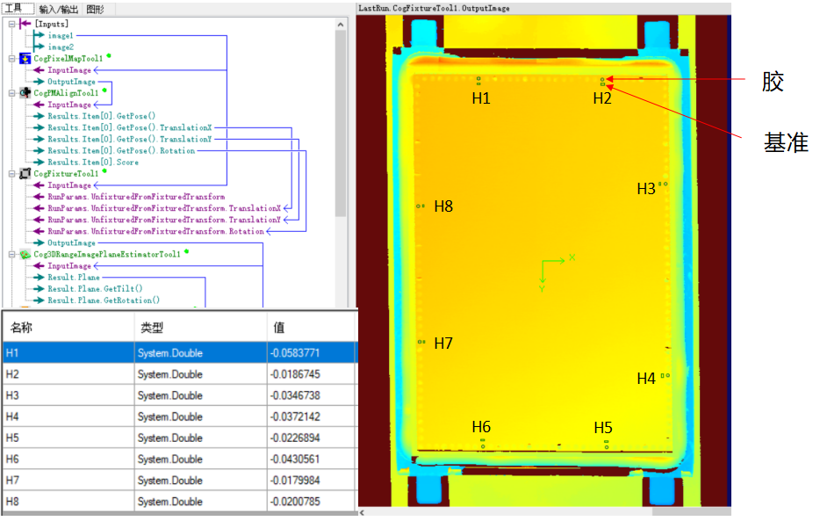Click the OutputImage arrow under CogPixelMapTool1
This screenshot has height=521, width=813.
pos(40,82)
